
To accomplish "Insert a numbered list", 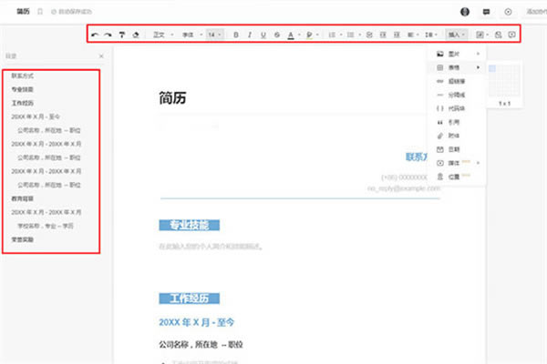I will tap(332, 35).
